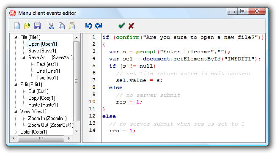Select the Save As ... (SaveAs1) item
The width and height of the screenshot is (277, 153).
pos(50,57)
